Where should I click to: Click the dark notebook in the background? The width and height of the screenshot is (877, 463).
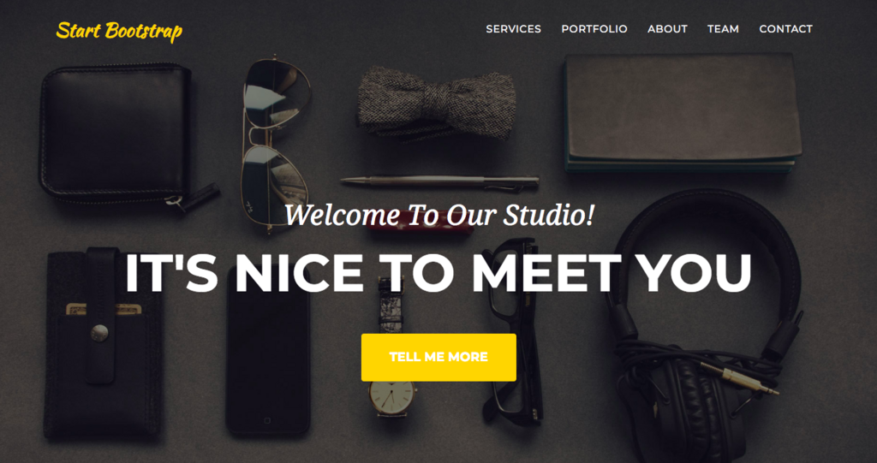pyautogui.click(x=683, y=112)
